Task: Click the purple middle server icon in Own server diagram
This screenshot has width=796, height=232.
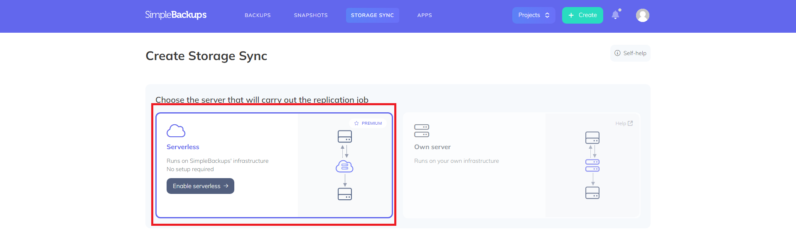Action: 592,165
